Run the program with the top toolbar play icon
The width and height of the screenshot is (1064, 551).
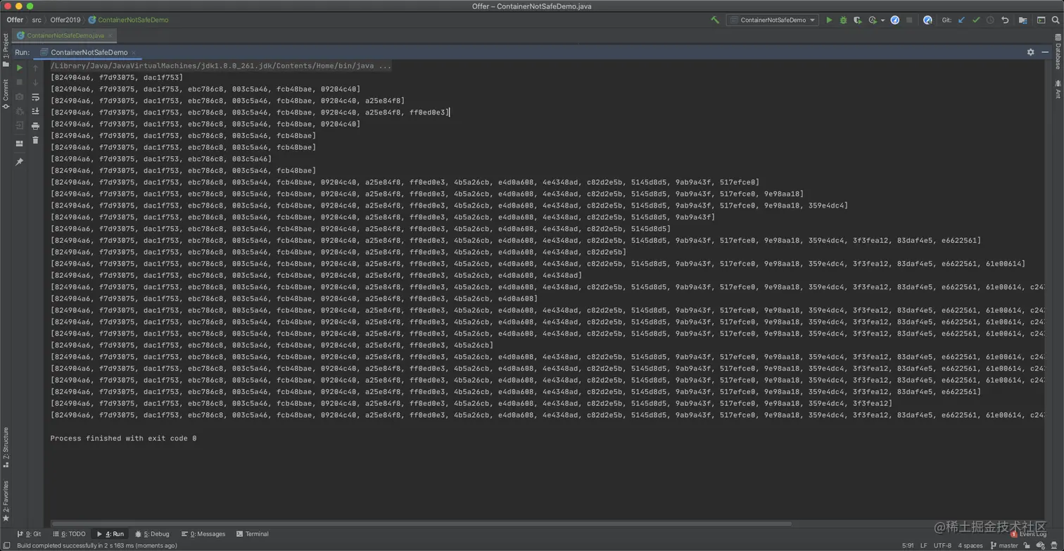click(829, 20)
